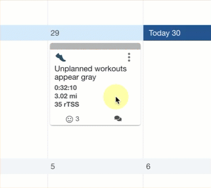Viewport: 211px width, 188px height.
Task: Click the empty cell left of day 29
Action: tap(24, 100)
